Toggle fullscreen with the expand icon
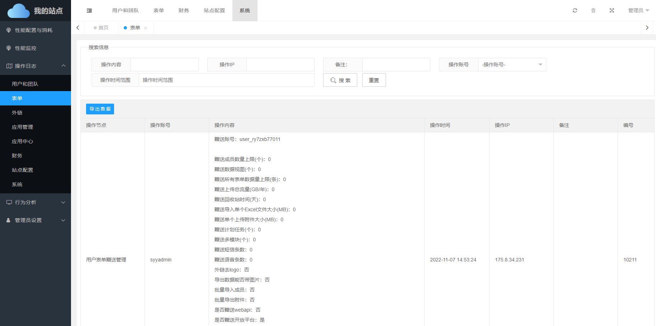Image resolution: width=656 pixels, height=326 pixels. [x=612, y=10]
